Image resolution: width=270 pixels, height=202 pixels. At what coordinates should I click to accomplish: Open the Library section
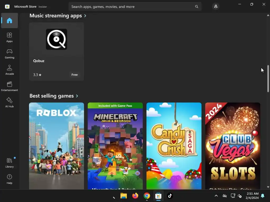tap(9, 163)
